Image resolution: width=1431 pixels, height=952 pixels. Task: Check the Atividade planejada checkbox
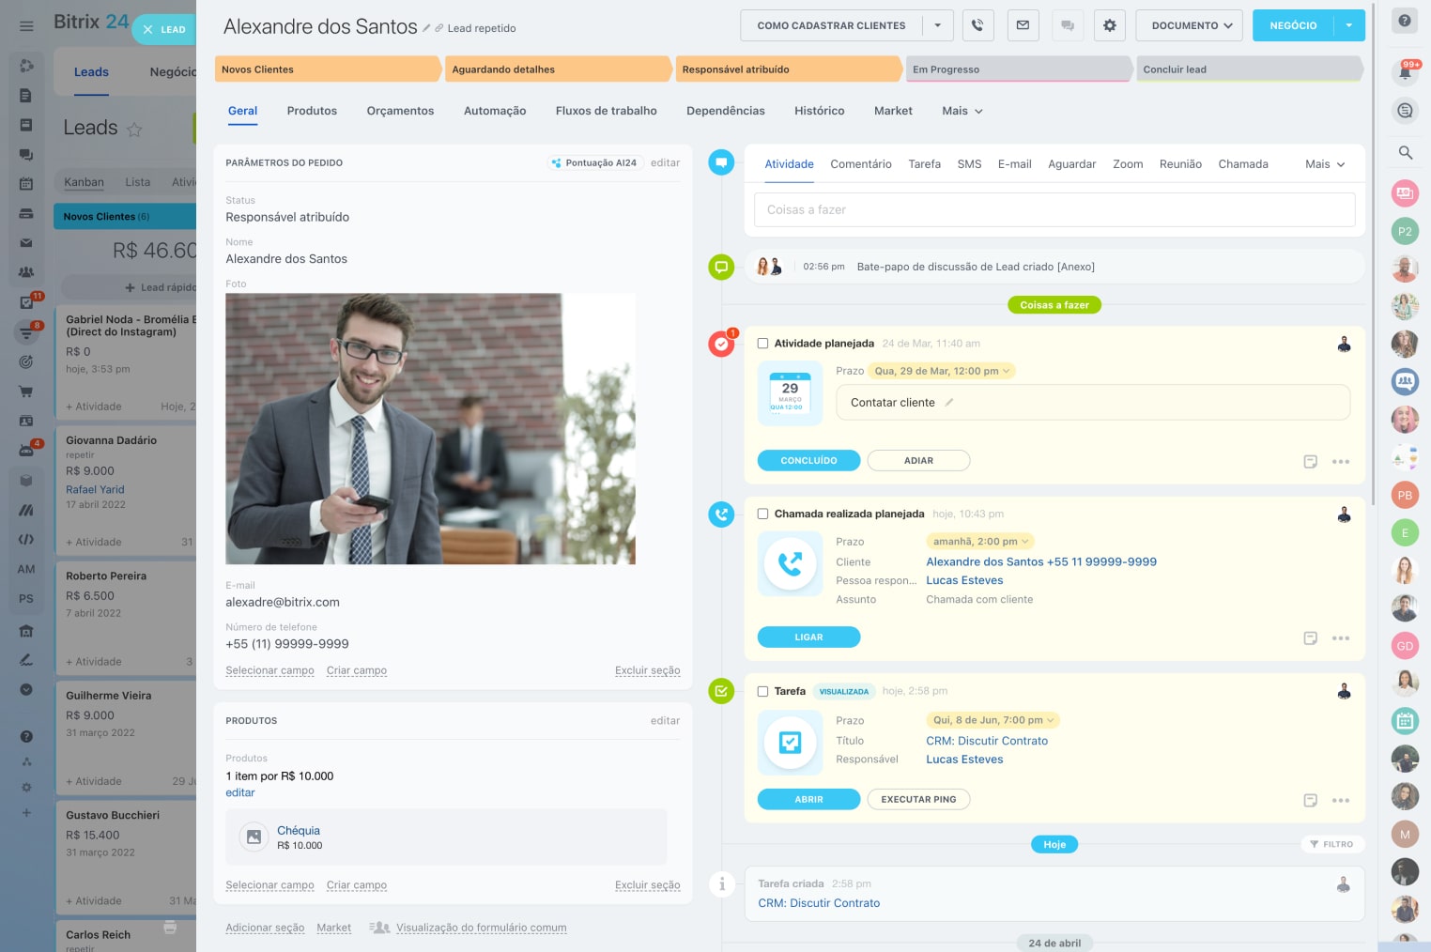coord(762,344)
